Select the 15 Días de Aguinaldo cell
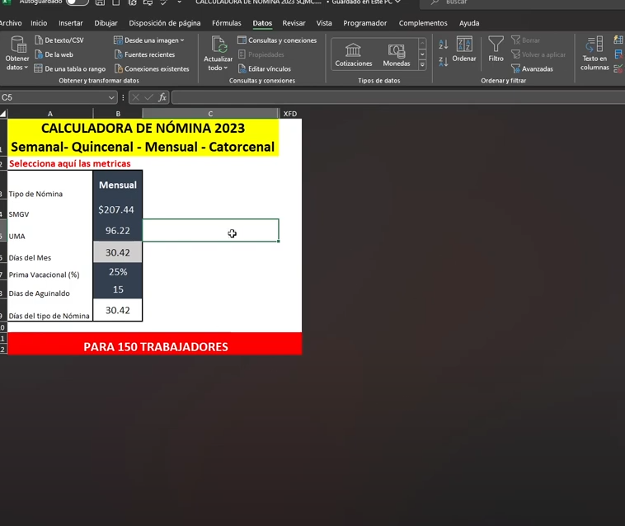Screen dimensions: 625x526 (118, 289)
